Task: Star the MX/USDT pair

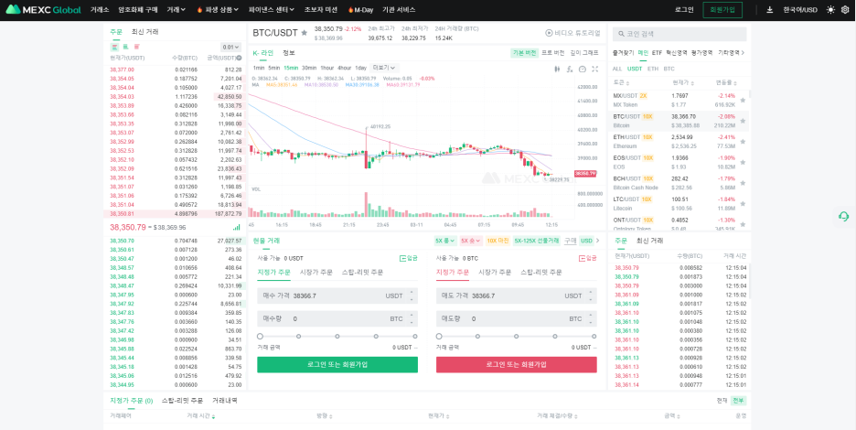Action: (743, 100)
